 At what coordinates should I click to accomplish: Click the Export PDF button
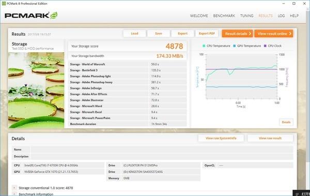point(207,34)
